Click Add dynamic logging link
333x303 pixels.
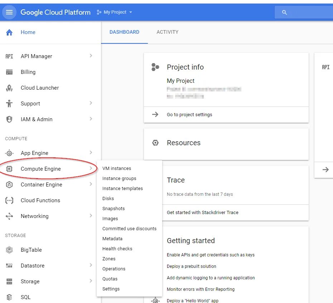211,278
